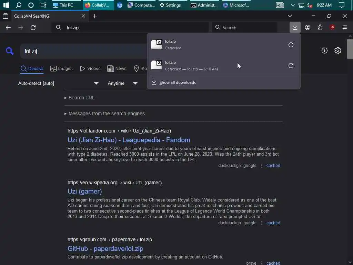Click the muted volume tray icon
Viewport: 353px width, 265px height.
click(309, 5)
